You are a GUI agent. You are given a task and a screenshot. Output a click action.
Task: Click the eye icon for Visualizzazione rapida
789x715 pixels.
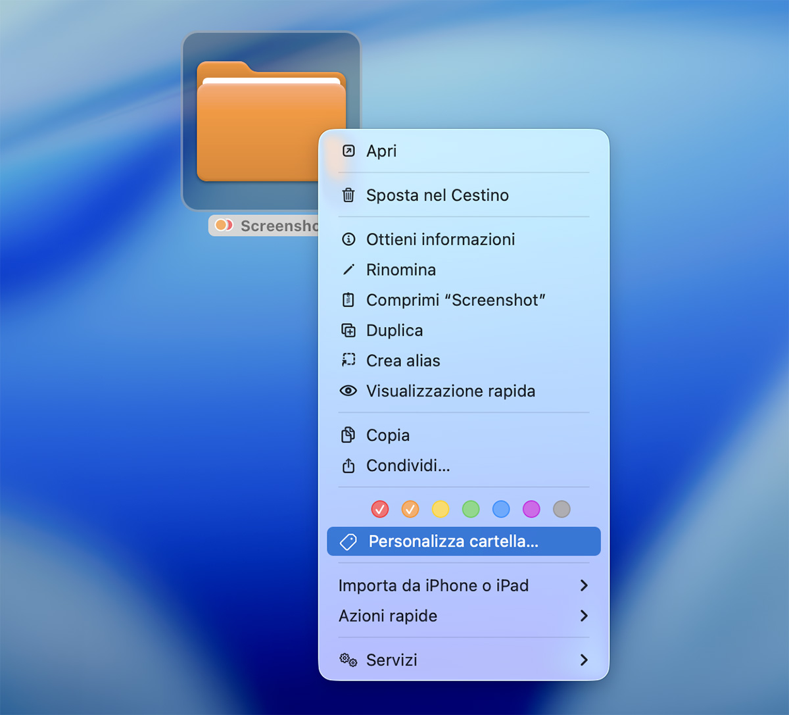pyautogui.click(x=348, y=391)
